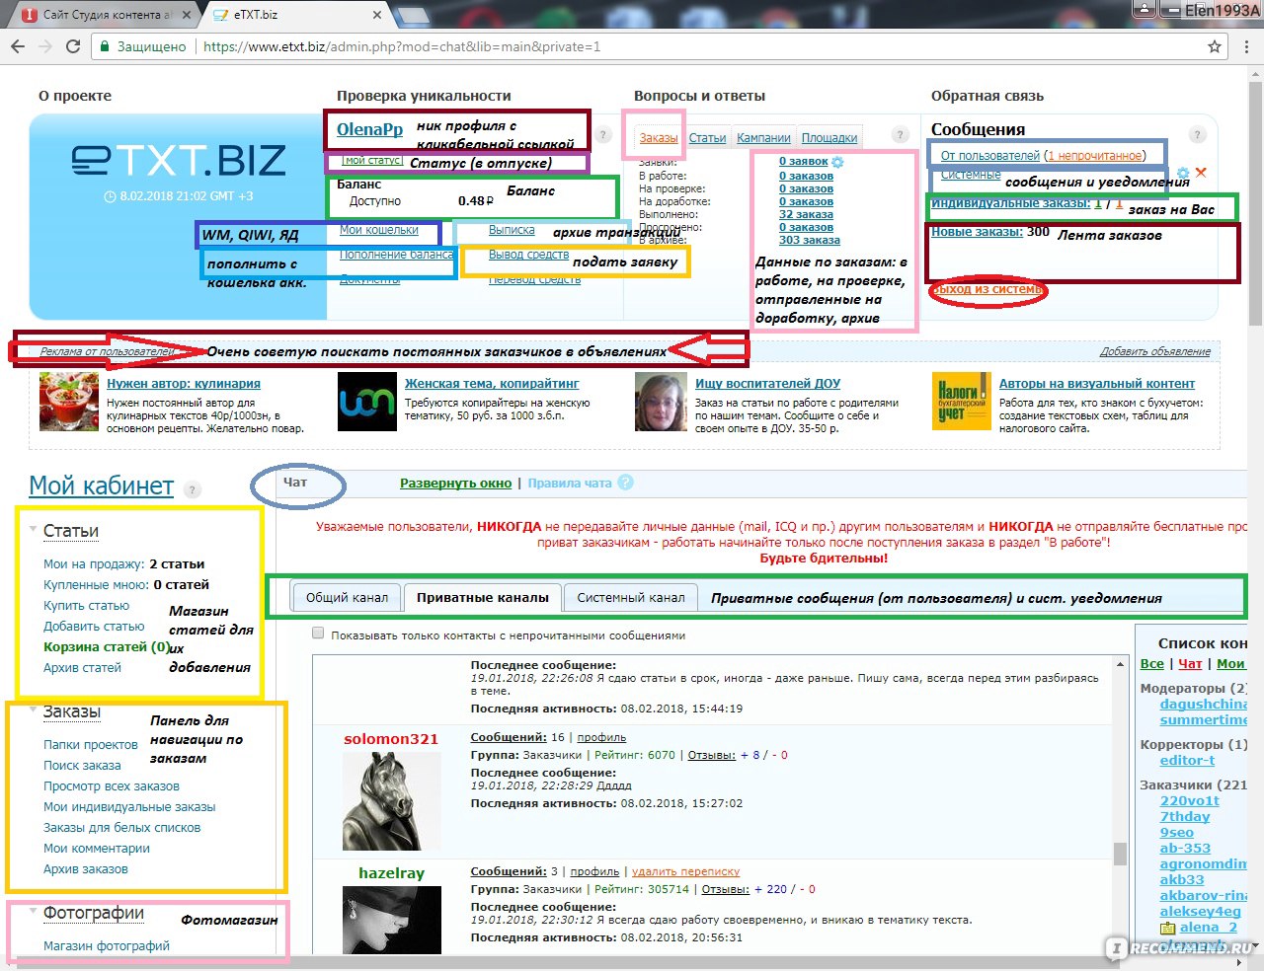Open 32 заказа link

(806, 214)
